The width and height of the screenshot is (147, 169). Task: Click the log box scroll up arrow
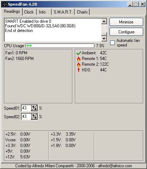point(104,21)
